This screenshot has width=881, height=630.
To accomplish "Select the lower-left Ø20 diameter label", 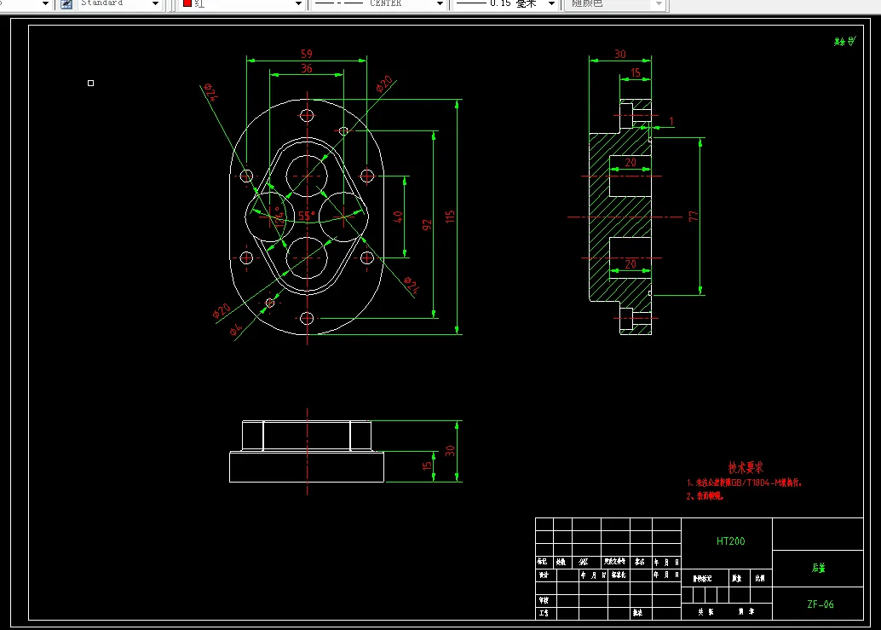I will pyautogui.click(x=222, y=311).
